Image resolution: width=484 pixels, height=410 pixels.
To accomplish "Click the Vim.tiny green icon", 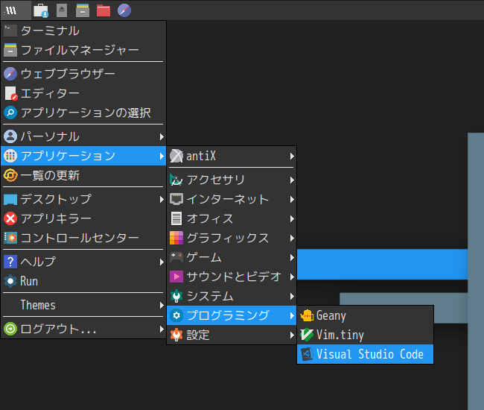I will [x=307, y=335].
